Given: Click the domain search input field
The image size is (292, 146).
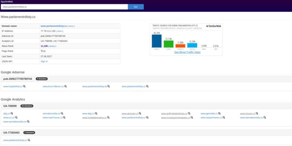Looking at the screenshot, I should pyautogui.click(x=64, y=7).
